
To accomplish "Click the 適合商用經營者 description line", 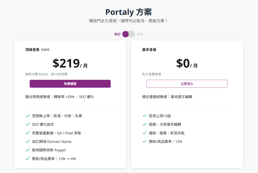I will pyautogui.click(x=59, y=97).
